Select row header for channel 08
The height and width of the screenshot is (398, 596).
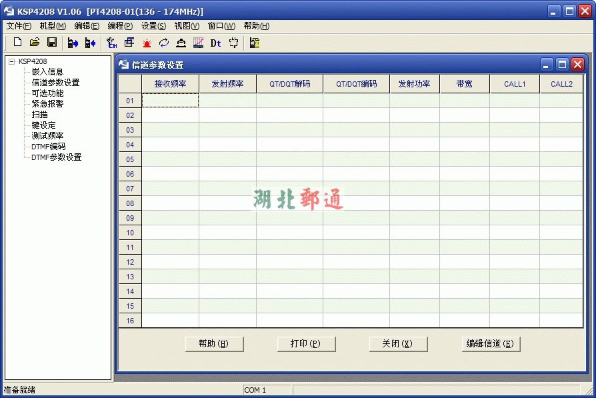click(130, 203)
